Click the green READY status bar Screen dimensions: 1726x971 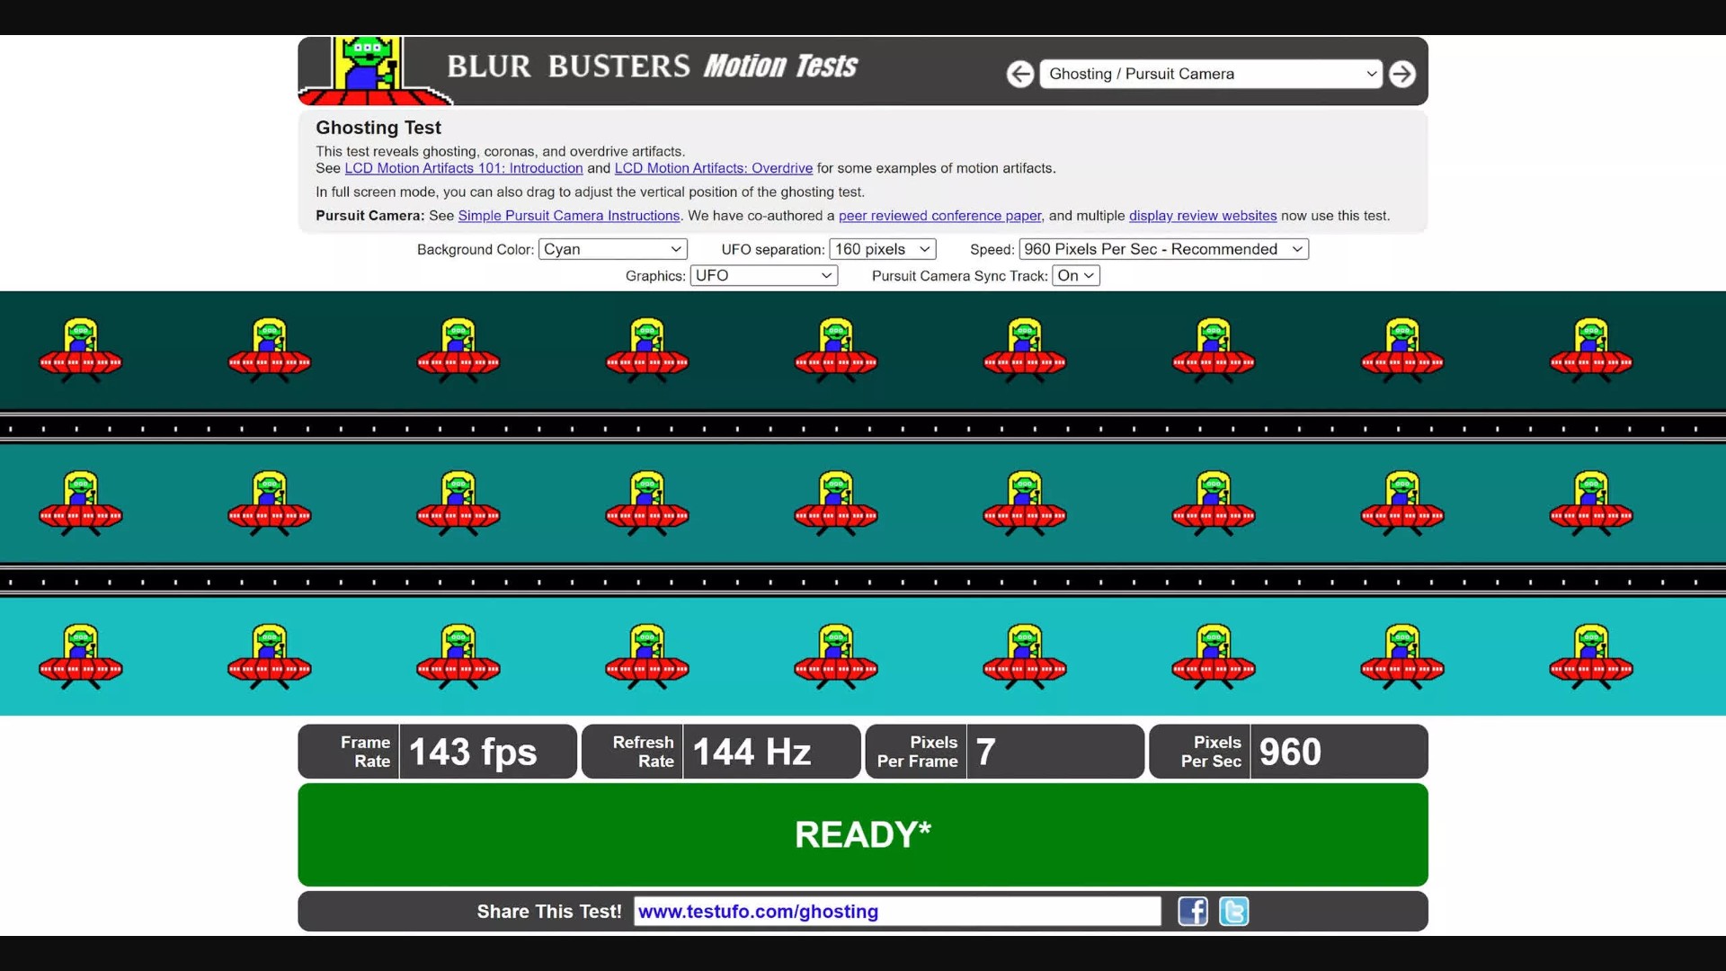862,834
